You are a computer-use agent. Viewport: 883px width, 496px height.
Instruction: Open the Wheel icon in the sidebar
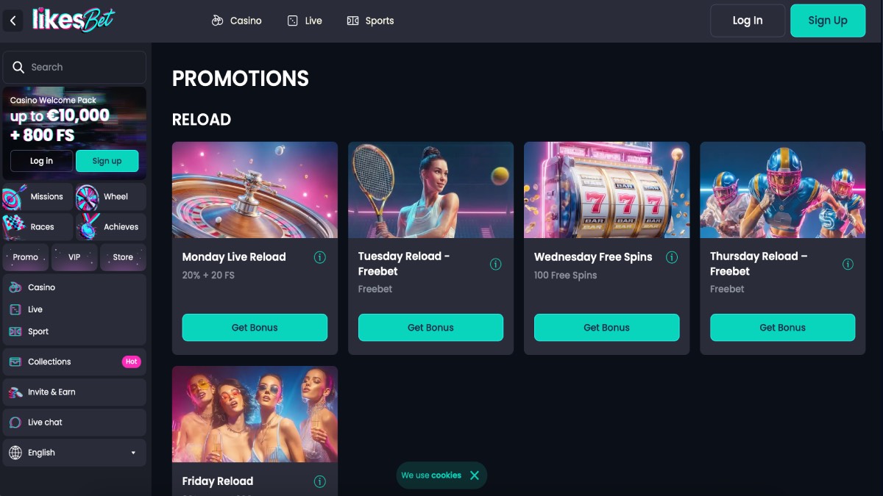(87, 197)
